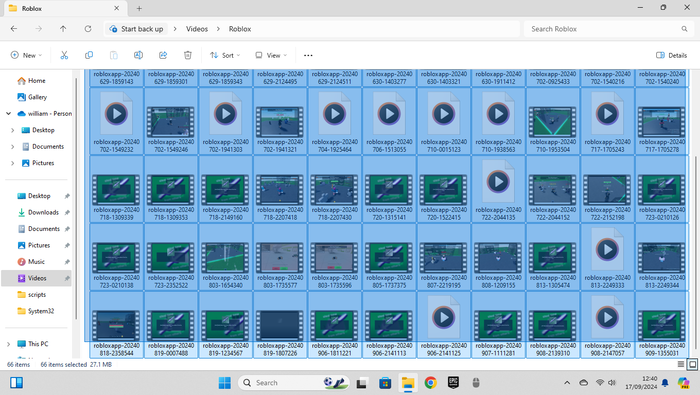700x395 pixels.
Task: Click File Explorer taskbar icon
Action: point(408,383)
